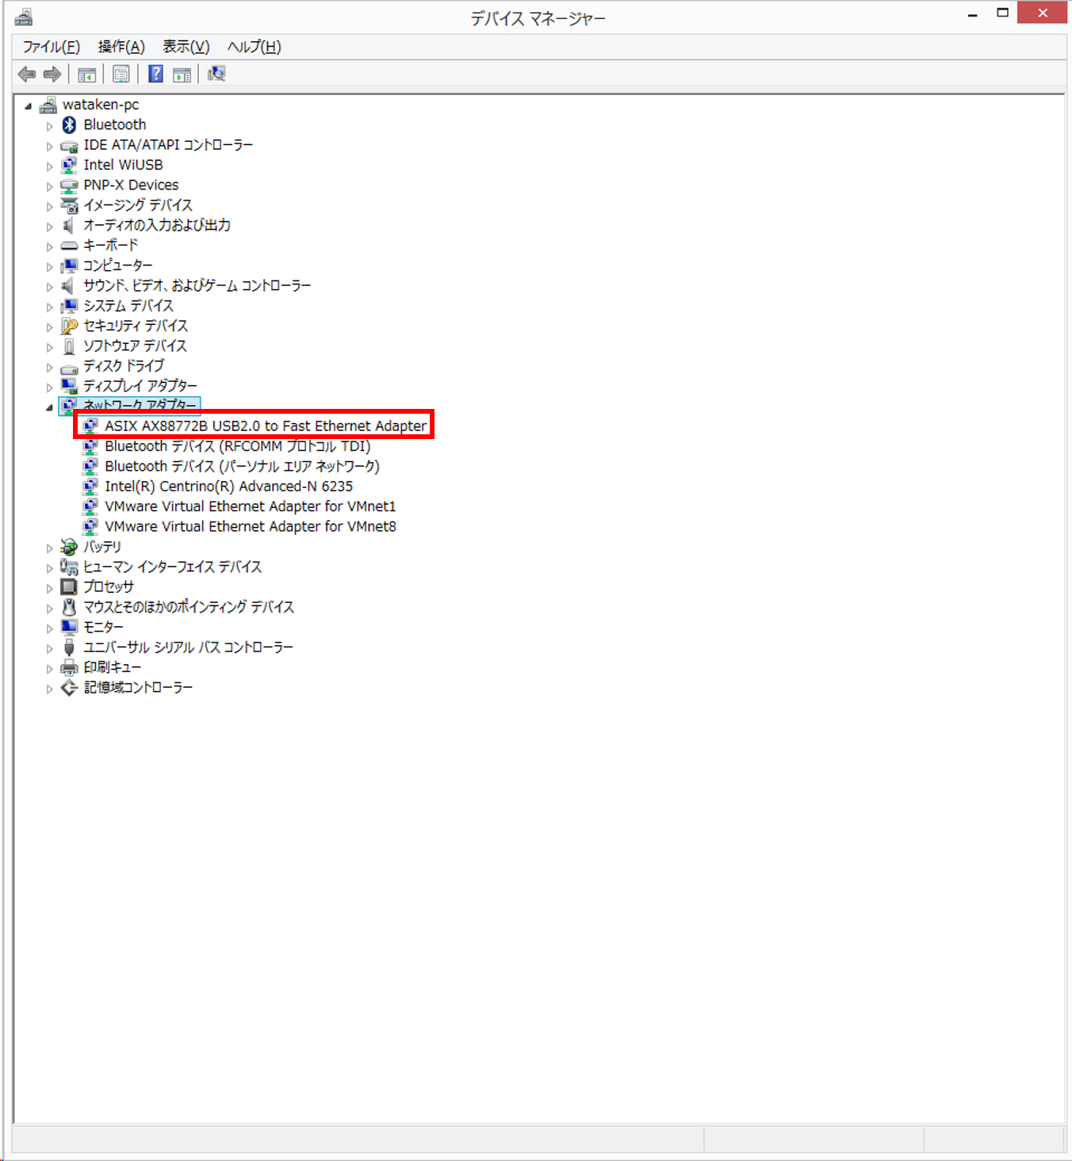Image resolution: width=1072 pixels, height=1161 pixels.
Task: Click the コンピューター monitor icon
Action: tap(69, 265)
